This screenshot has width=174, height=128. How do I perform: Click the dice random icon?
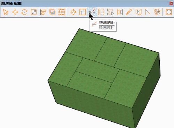tap(157, 12)
